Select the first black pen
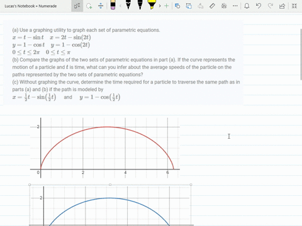Image resolution: width=302 pixels, height=226 pixels. [128, 5]
